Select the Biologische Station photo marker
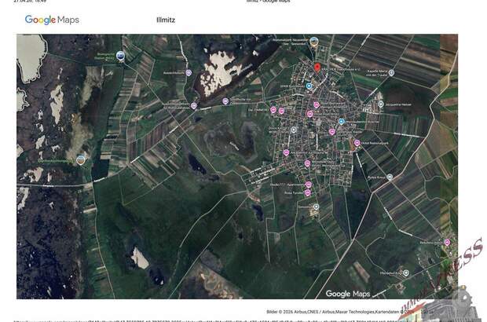 [120, 55]
